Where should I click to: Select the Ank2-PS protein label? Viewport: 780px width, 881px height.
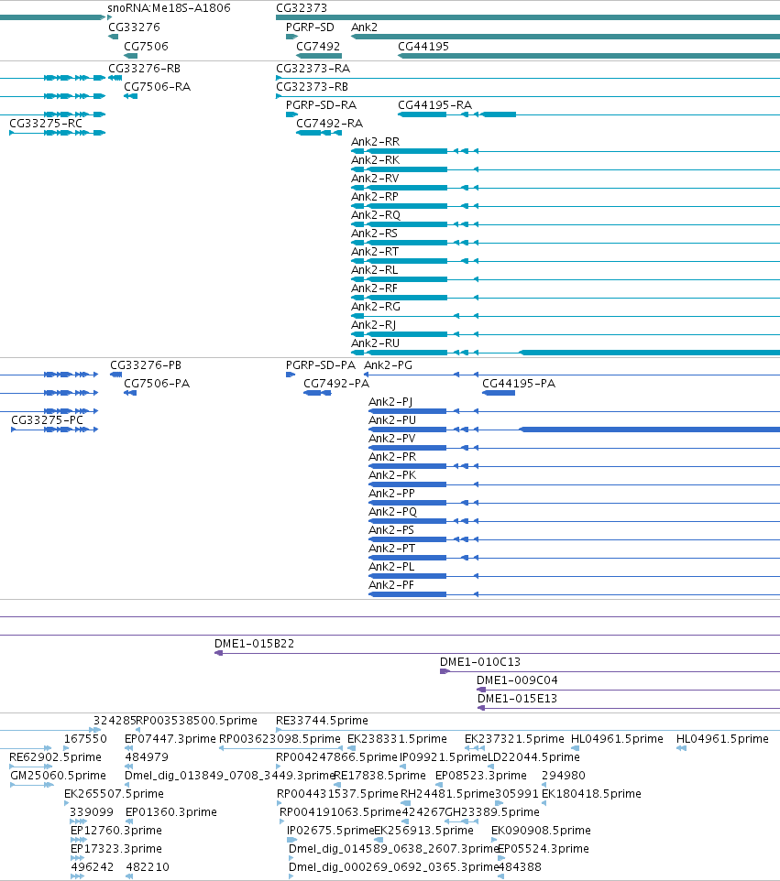tap(390, 530)
